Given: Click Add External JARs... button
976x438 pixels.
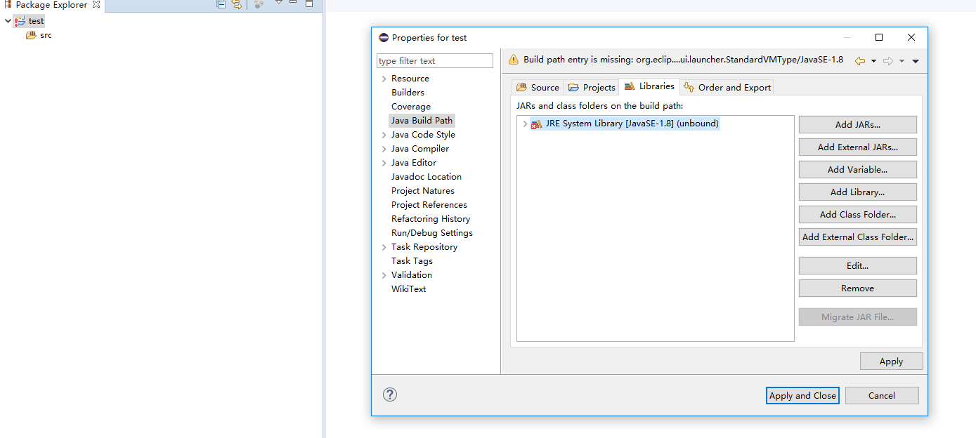Looking at the screenshot, I should (x=857, y=147).
